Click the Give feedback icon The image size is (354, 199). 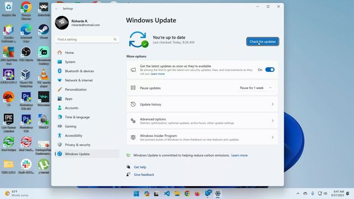click(128, 175)
